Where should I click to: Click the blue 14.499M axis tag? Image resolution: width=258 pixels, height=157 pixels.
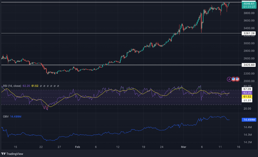click(249, 120)
